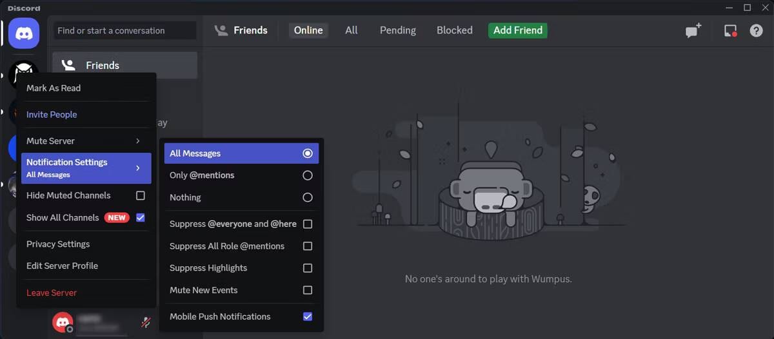Open Privacy Settings menu entry
The width and height of the screenshot is (774, 339).
click(x=86, y=244)
